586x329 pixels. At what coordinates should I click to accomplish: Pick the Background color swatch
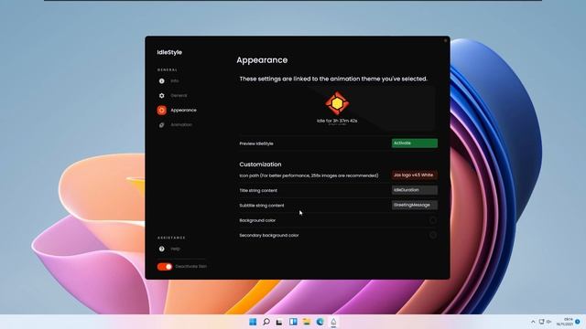tap(432, 220)
